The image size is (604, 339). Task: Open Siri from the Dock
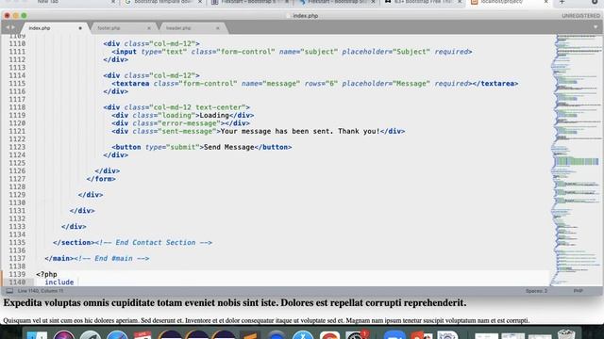click(64, 334)
